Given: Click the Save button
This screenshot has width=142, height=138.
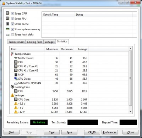Looking at the screenshot, I should click(x=69, y=132).
